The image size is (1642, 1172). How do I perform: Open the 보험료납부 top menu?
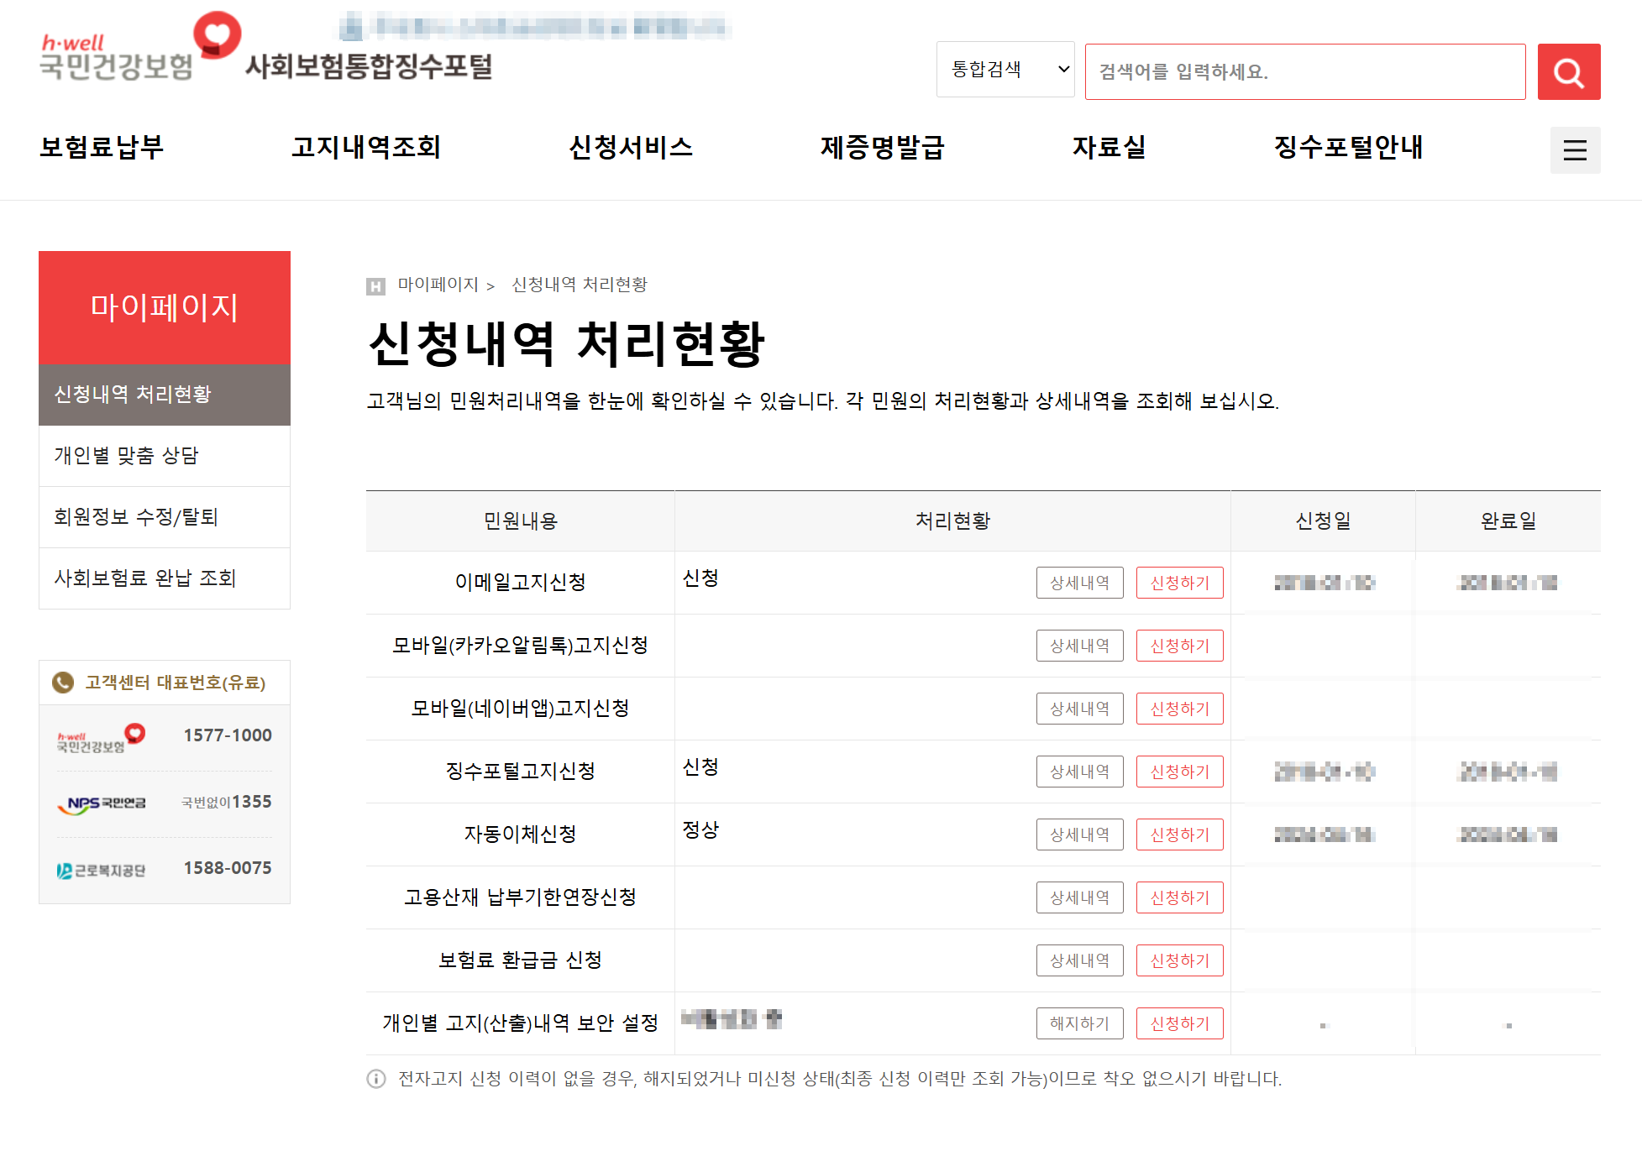pyautogui.click(x=102, y=148)
